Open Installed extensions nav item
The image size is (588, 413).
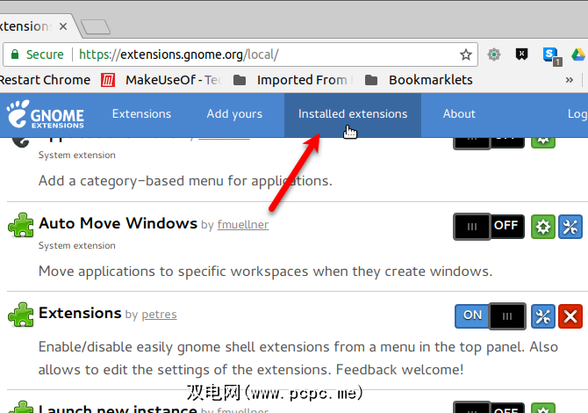353,113
